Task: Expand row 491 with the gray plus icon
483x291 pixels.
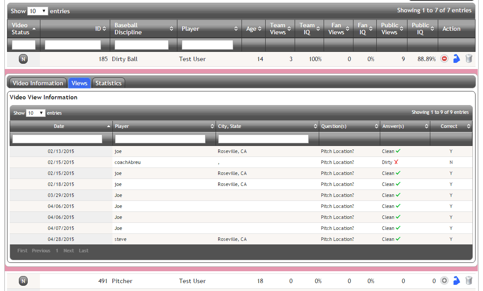Action: [x=444, y=280]
